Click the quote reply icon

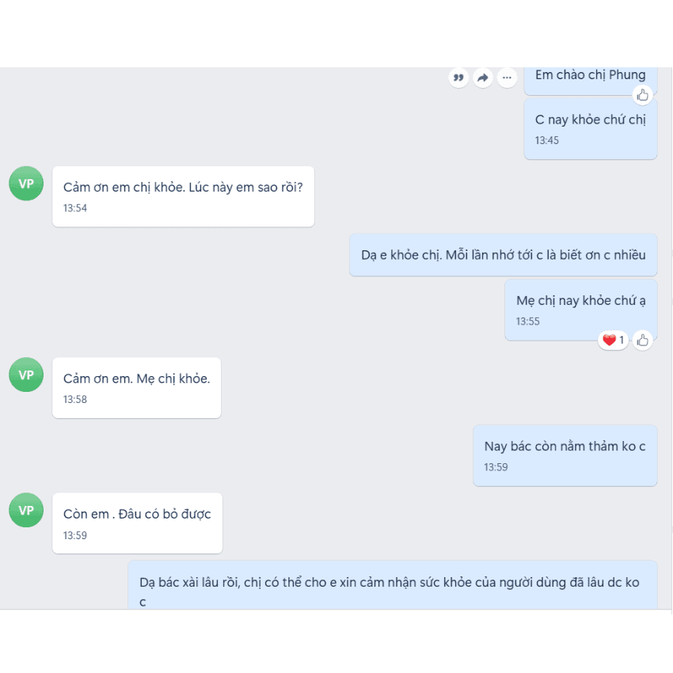point(458,78)
